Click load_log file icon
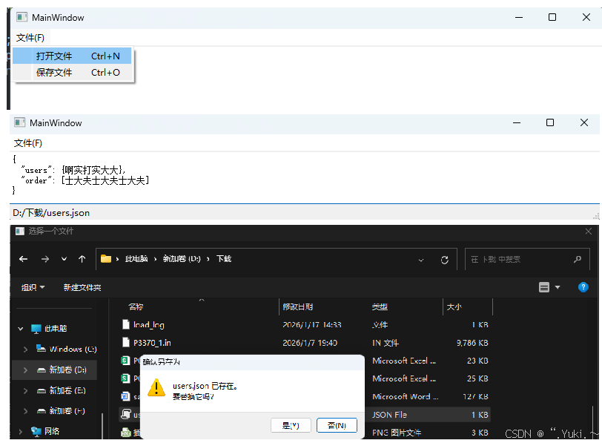 [x=125, y=324]
